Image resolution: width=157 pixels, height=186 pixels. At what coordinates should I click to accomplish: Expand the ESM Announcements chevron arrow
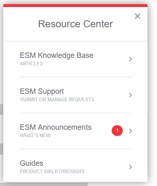pyautogui.click(x=130, y=131)
